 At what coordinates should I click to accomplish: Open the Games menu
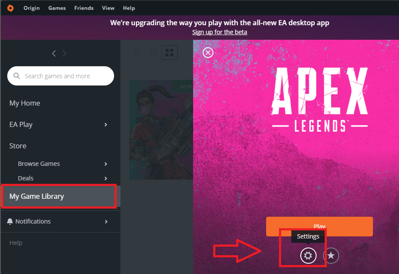(57, 8)
